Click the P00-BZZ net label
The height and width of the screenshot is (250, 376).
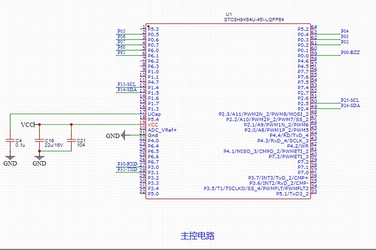[350, 52]
